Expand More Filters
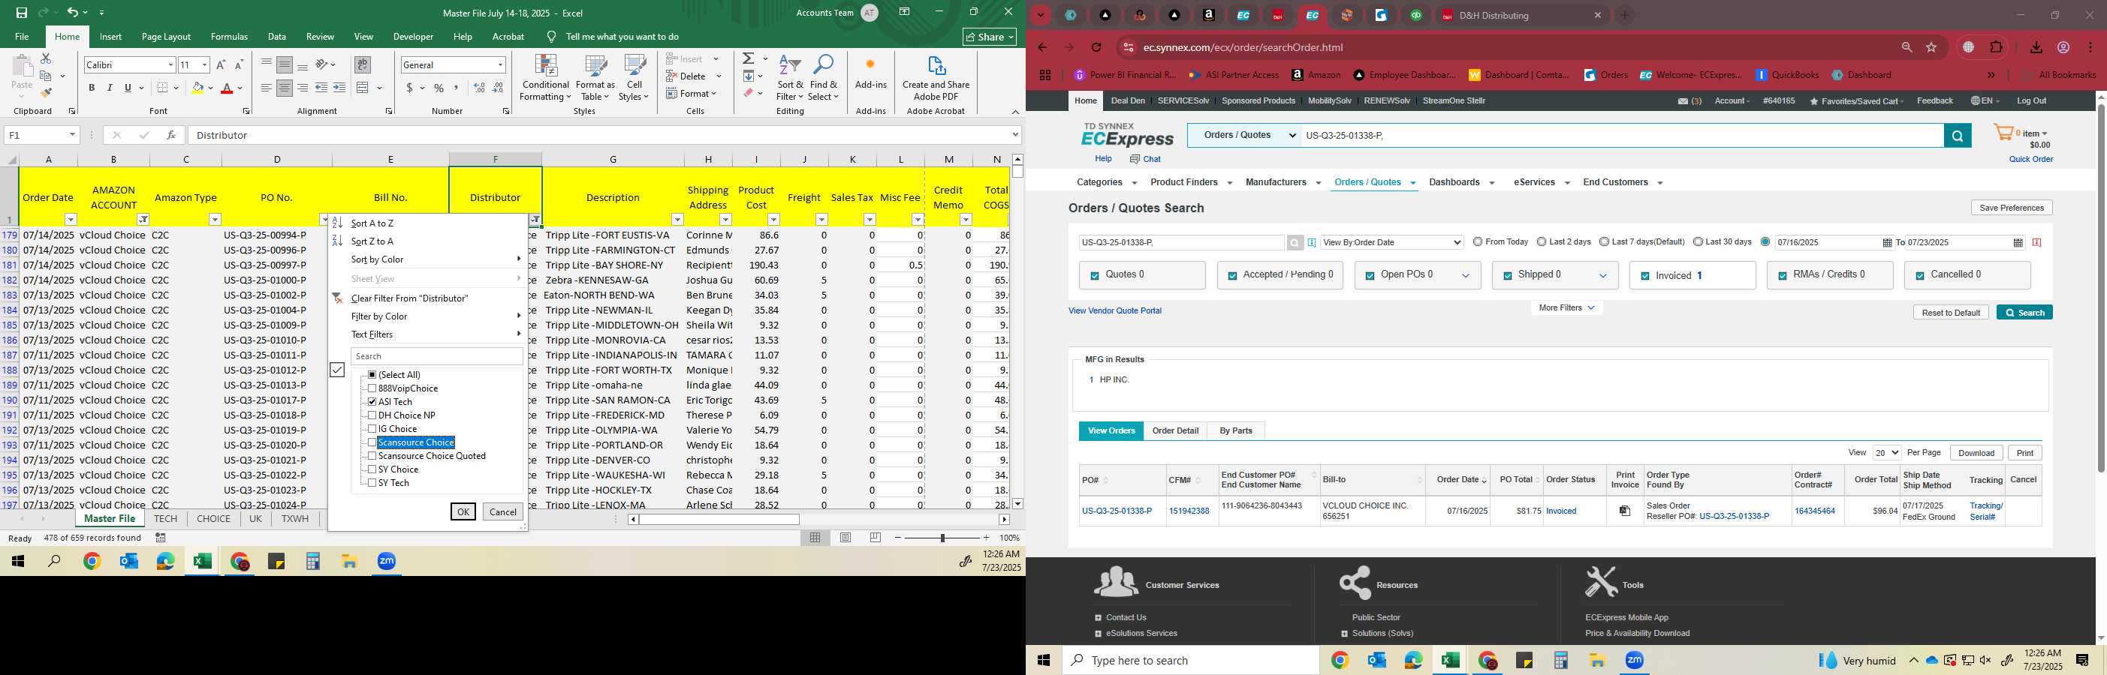The height and width of the screenshot is (675, 2107). pyautogui.click(x=1566, y=308)
